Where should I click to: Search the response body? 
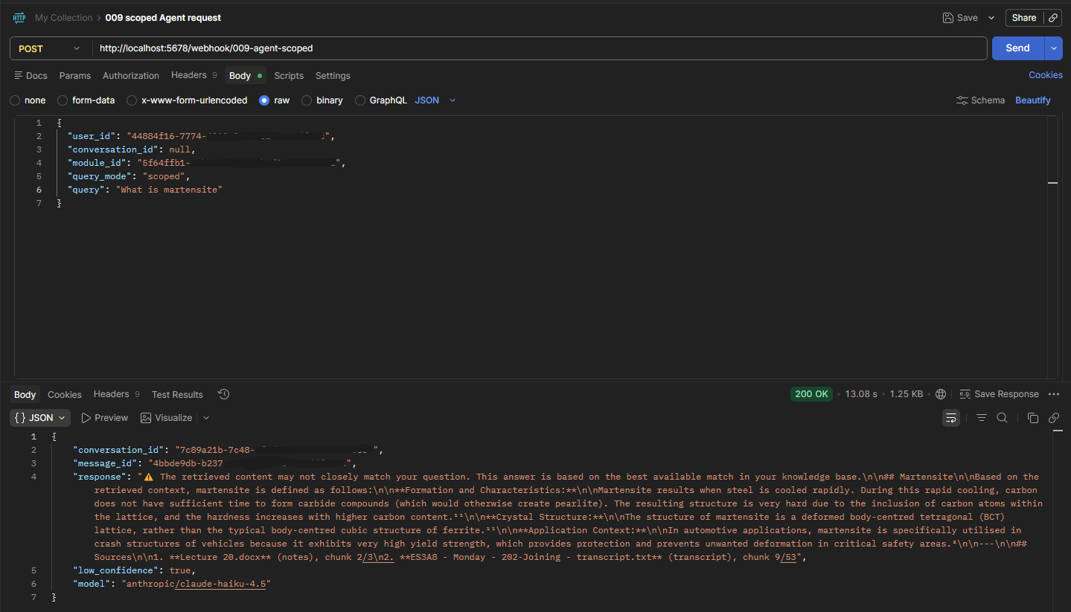1003,418
